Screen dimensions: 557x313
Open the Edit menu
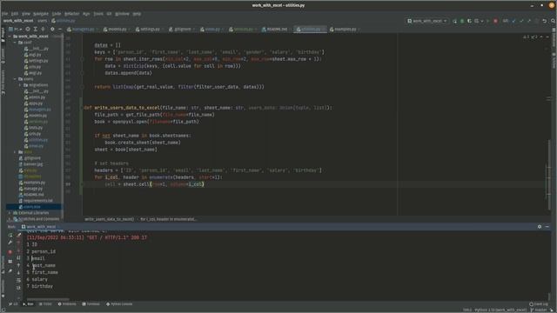click(x=15, y=14)
